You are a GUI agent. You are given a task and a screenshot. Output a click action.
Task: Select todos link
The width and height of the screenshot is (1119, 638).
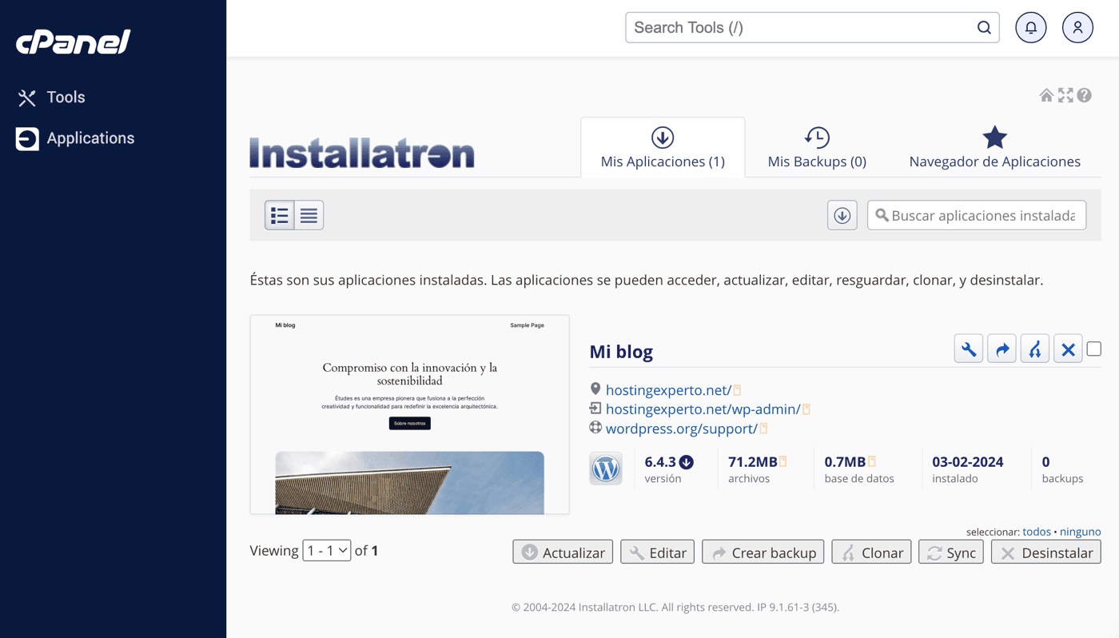tap(1037, 532)
